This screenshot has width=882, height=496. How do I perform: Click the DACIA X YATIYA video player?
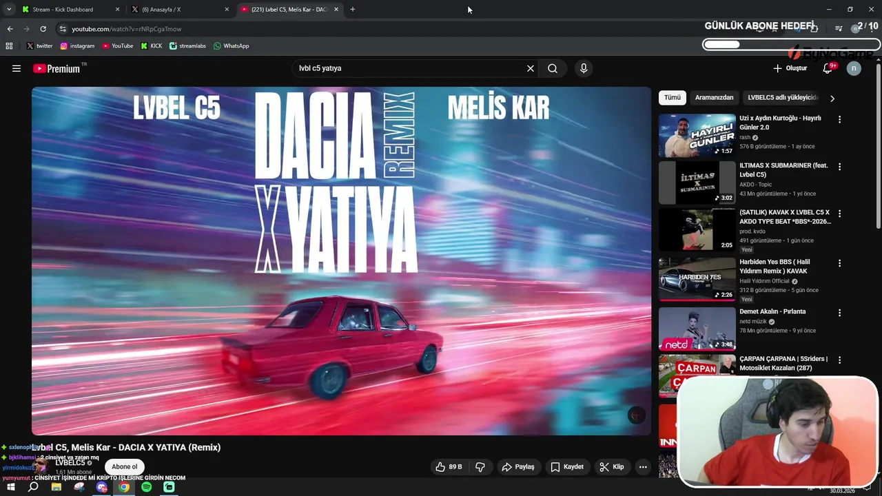click(341, 260)
